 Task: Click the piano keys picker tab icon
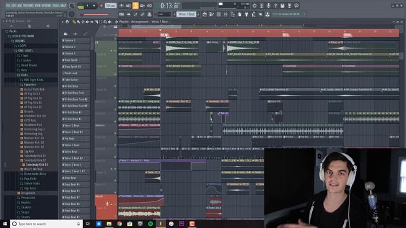pos(66,34)
